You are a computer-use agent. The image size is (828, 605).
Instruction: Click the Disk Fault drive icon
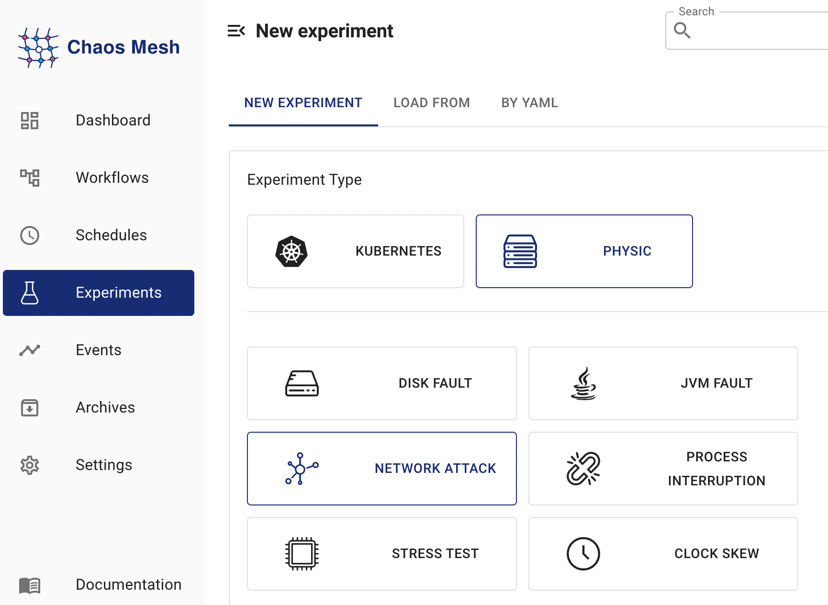point(302,383)
